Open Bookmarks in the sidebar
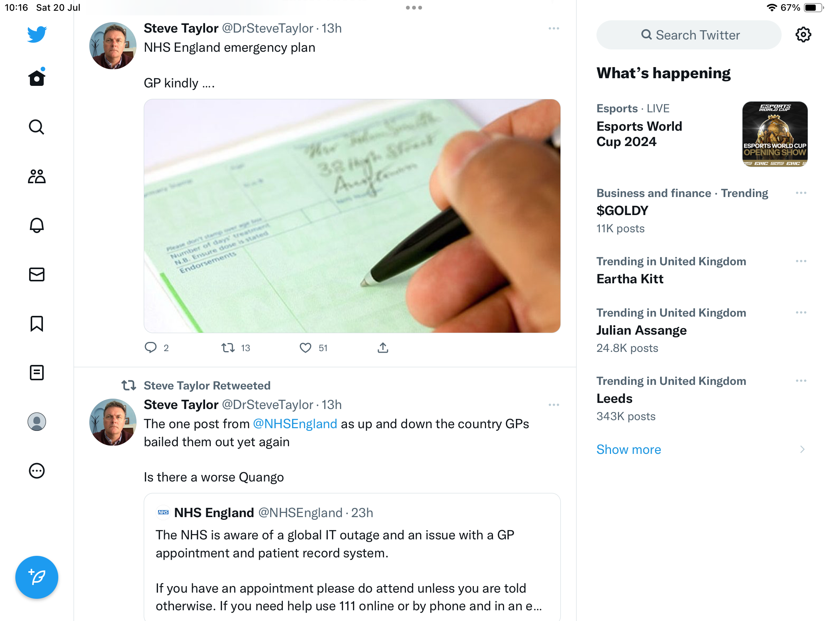This screenshot has height=621, width=828. [37, 324]
